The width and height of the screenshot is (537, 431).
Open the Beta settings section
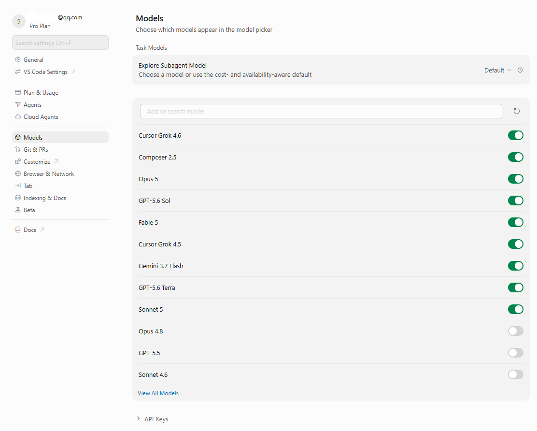[x=60, y=210]
